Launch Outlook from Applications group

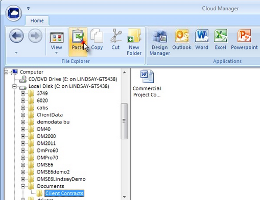pyautogui.click(x=182, y=39)
